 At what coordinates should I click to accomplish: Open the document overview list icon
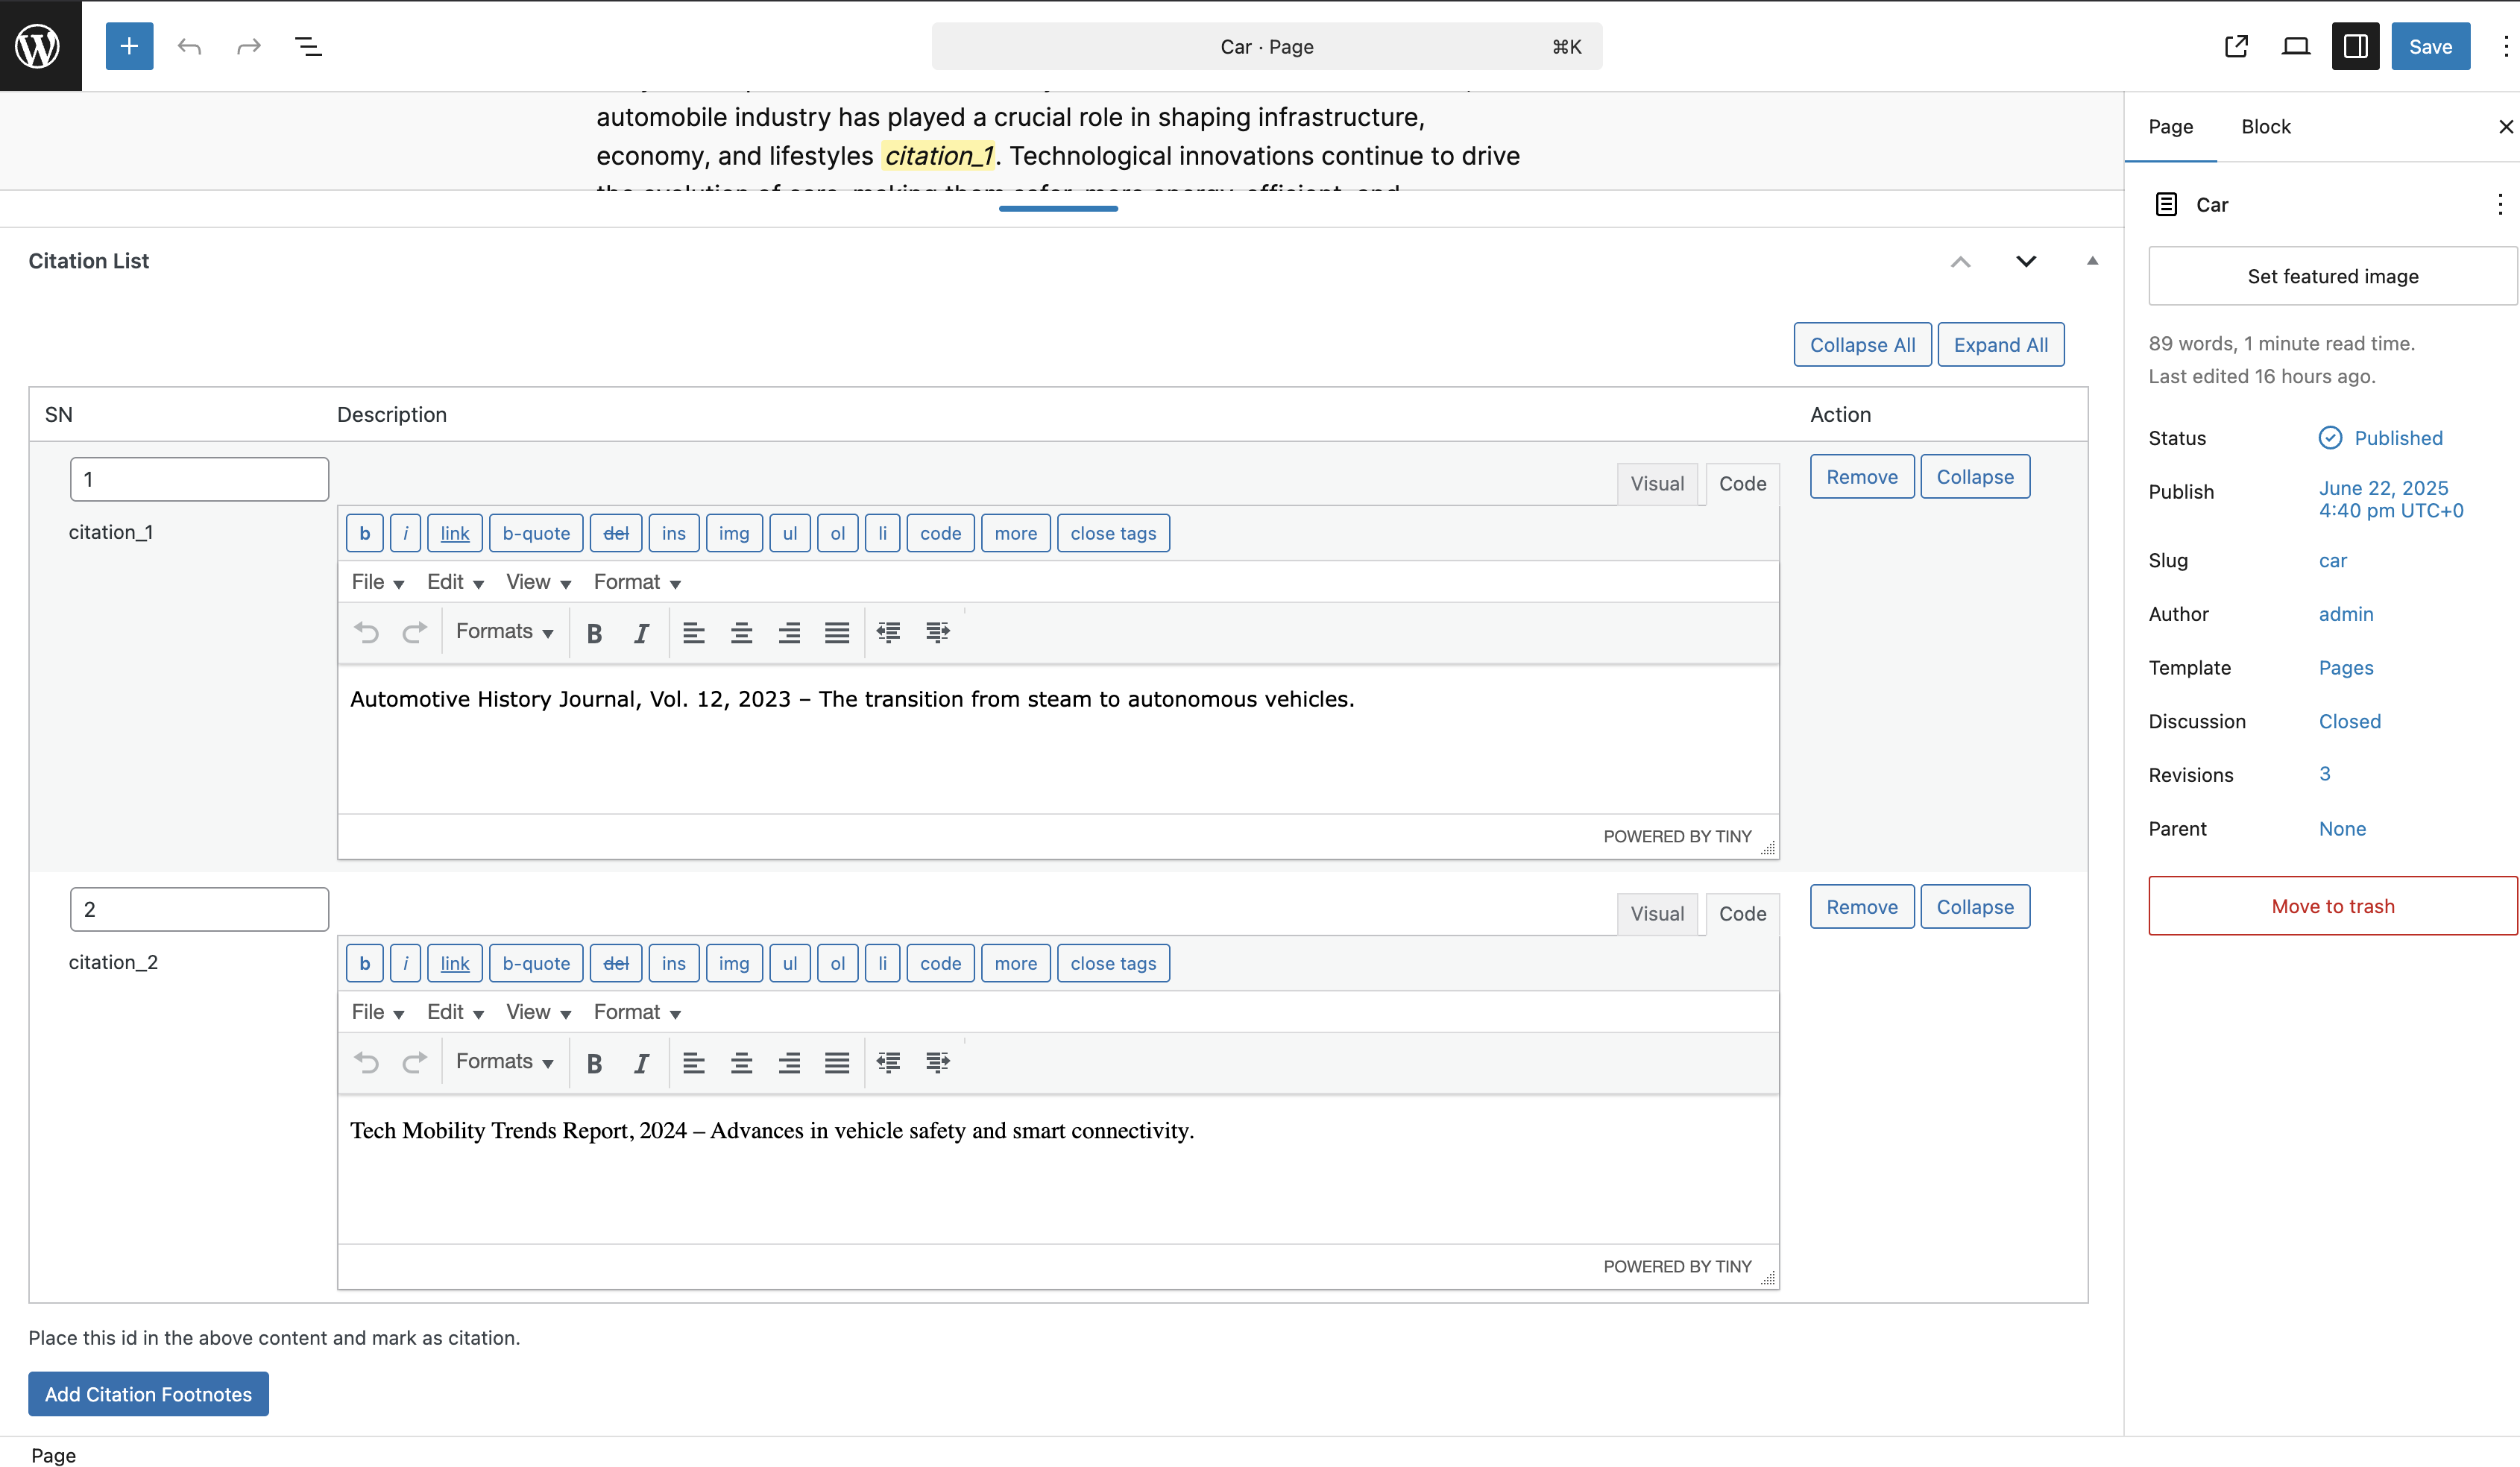[x=308, y=46]
